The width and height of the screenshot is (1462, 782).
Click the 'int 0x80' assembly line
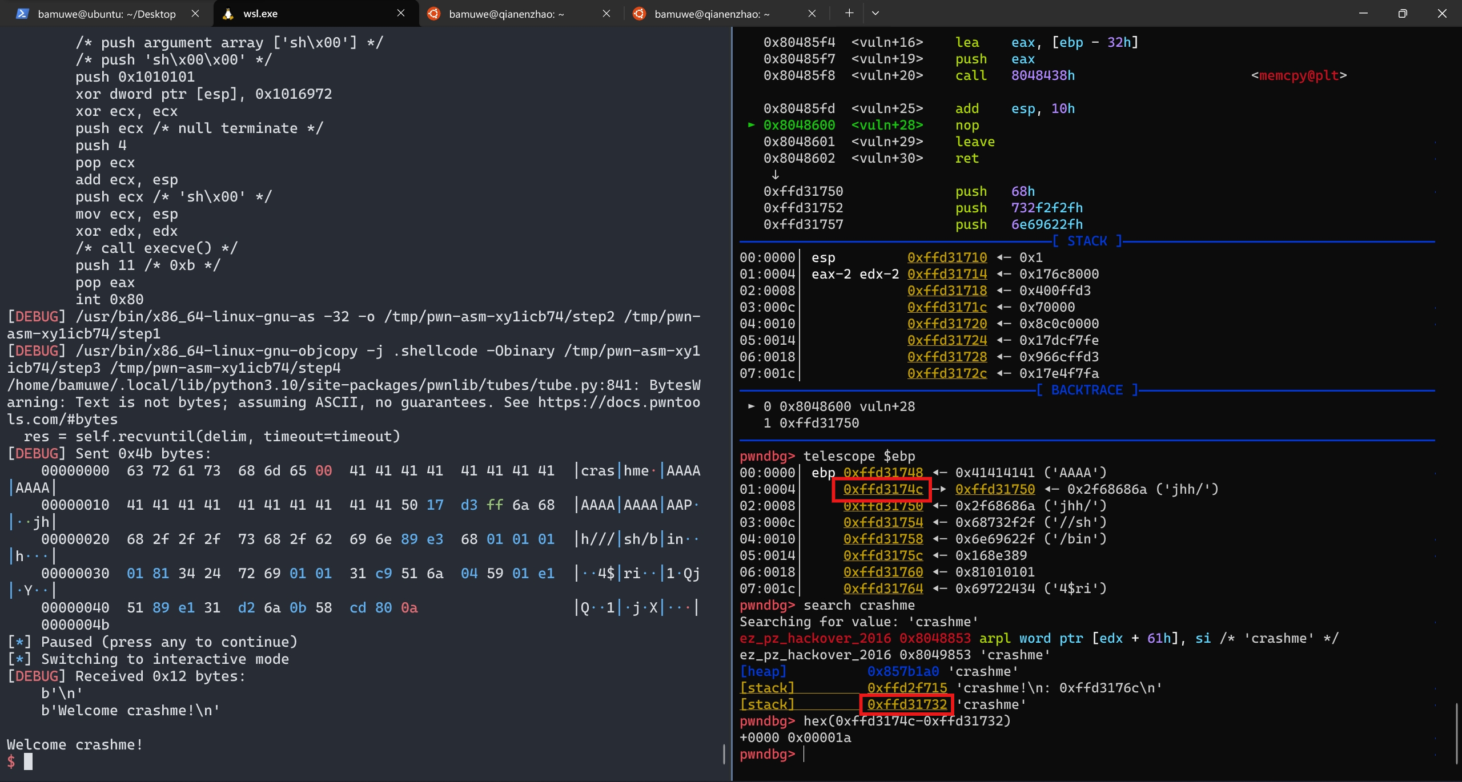(x=110, y=300)
